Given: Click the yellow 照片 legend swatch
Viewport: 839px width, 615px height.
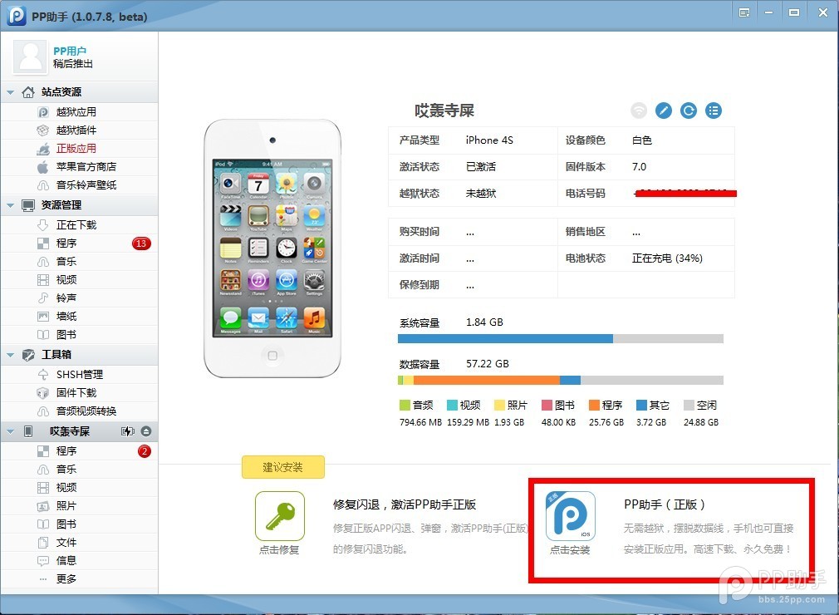Looking at the screenshot, I should pos(499,406).
